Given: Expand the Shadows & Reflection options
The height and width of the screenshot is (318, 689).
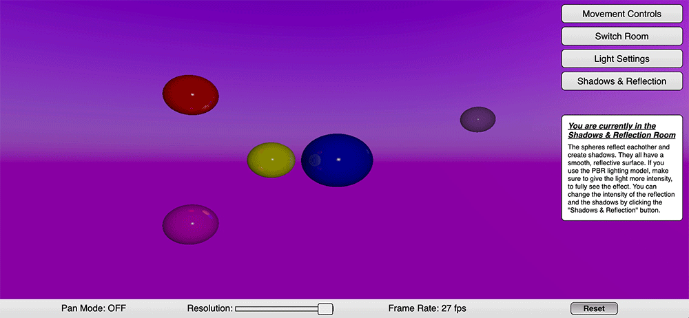Looking at the screenshot, I should (621, 81).
